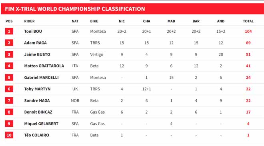Click the position 10 red badge
The height and width of the screenshot is (146, 264).
click(9, 135)
